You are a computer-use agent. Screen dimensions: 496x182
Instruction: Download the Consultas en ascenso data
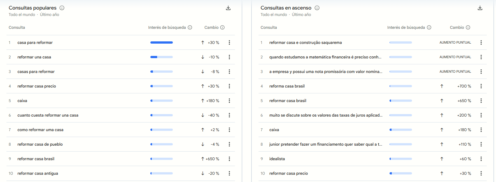(x=480, y=8)
